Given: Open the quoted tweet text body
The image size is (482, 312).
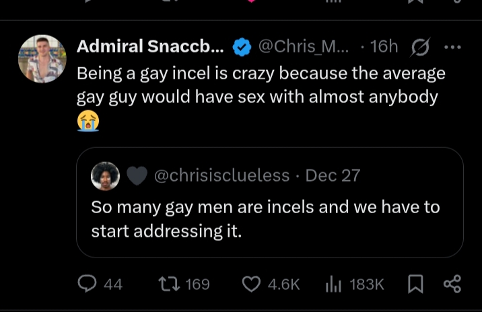Looking at the screenshot, I should [x=265, y=219].
